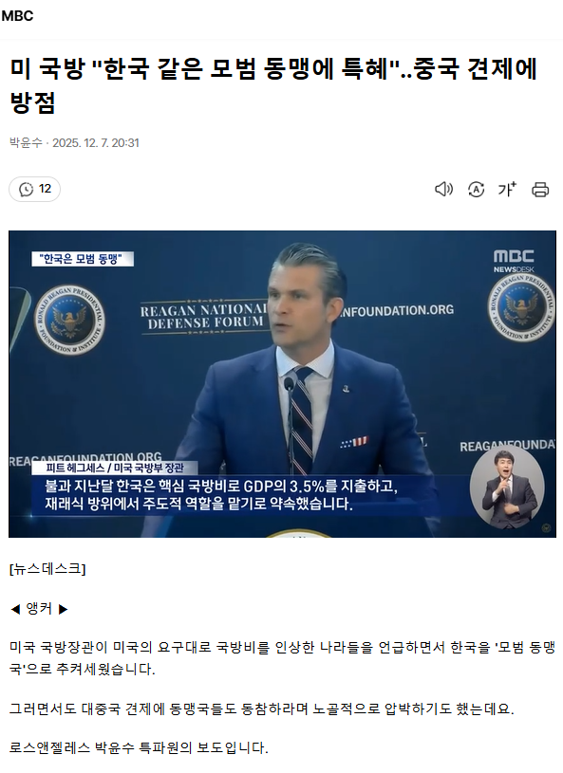Click the left Reagan Presidential Foundation seal

tap(69, 319)
